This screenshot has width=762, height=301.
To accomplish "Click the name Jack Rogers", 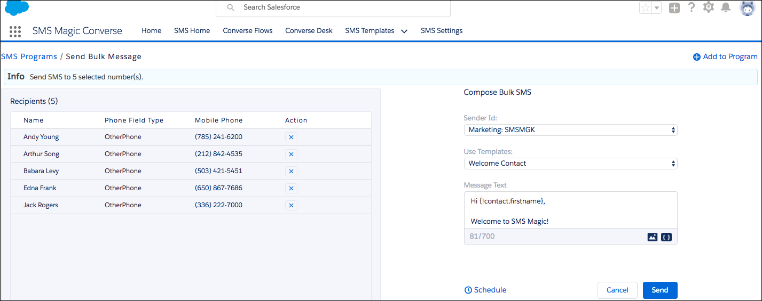I will tap(41, 205).
